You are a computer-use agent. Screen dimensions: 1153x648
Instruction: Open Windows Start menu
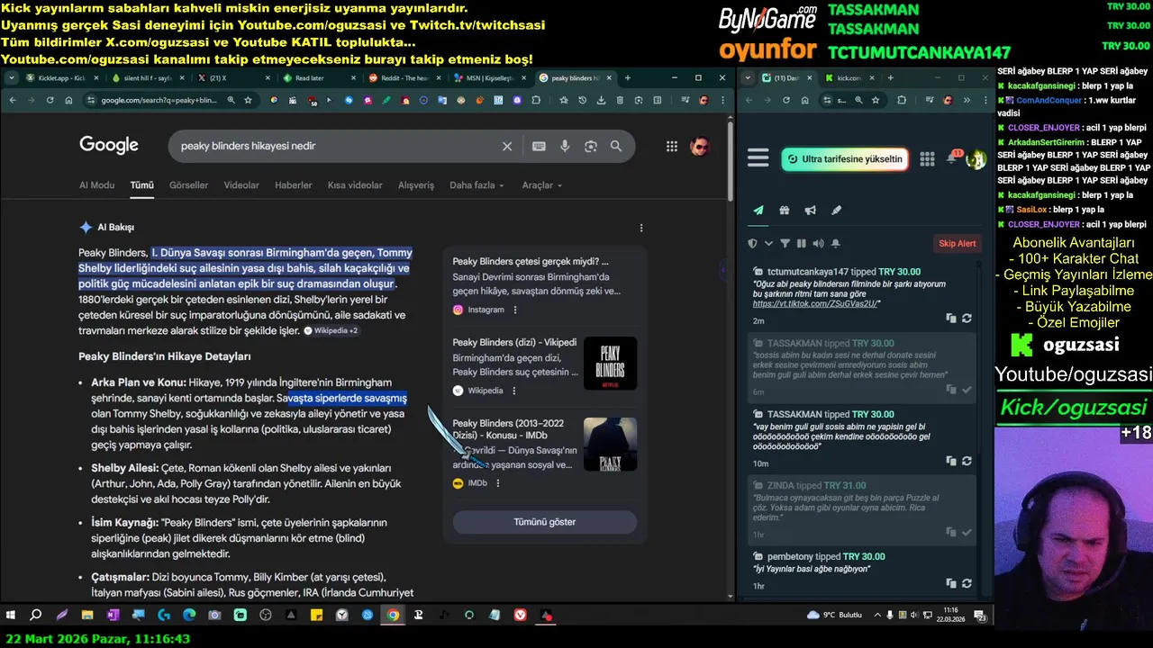point(11,616)
